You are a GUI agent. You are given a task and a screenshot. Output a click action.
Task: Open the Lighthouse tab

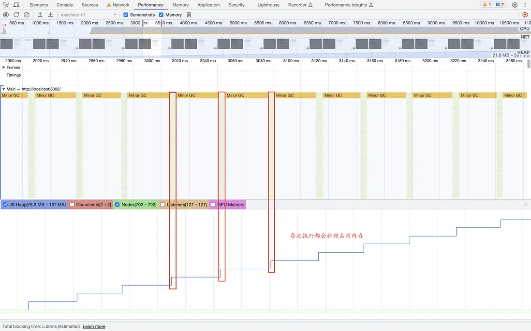click(268, 5)
